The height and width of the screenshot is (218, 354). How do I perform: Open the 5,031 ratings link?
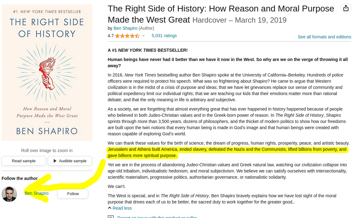[x=164, y=36]
